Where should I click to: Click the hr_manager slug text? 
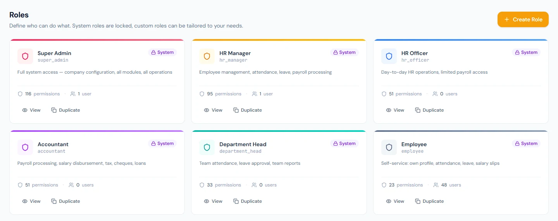[233, 60]
